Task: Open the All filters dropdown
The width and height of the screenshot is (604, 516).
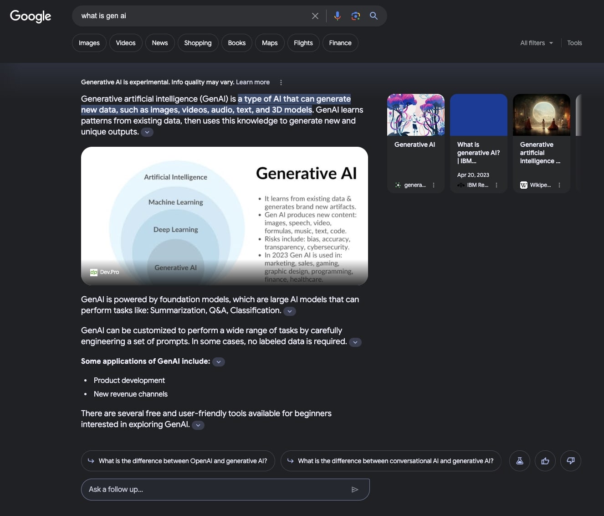Action: pyautogui.click(x=537, y=43)
